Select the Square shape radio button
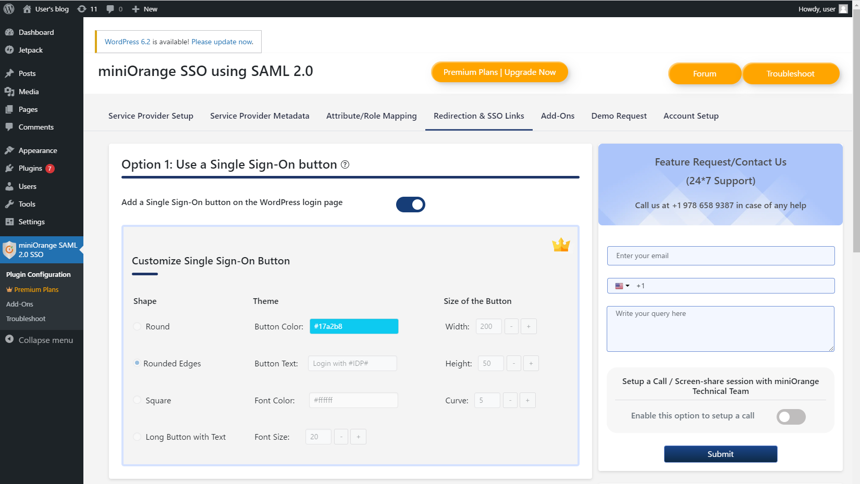The height and width of the screenshot is (484, 860). (137, 400)
